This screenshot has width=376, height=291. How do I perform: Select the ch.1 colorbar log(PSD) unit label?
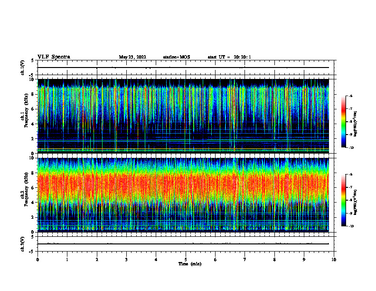click(x=356, y=124)
